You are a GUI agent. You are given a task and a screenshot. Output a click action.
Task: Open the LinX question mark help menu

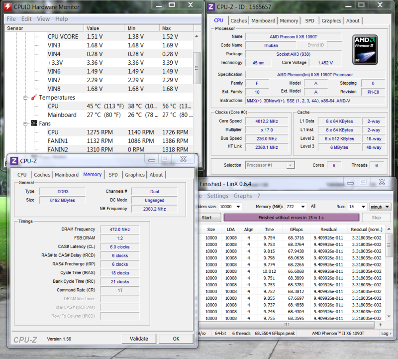point(259,196)
